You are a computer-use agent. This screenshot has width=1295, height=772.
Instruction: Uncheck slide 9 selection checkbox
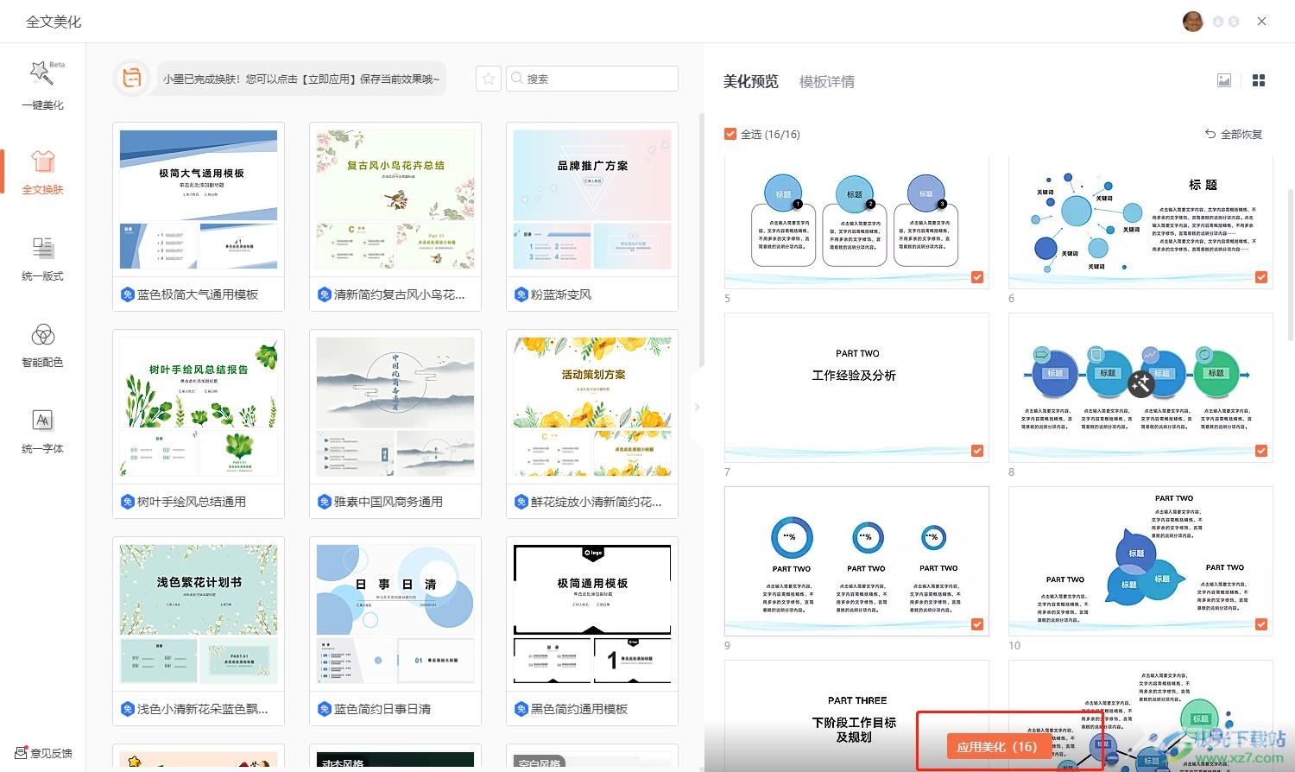(x=977, y=624)
